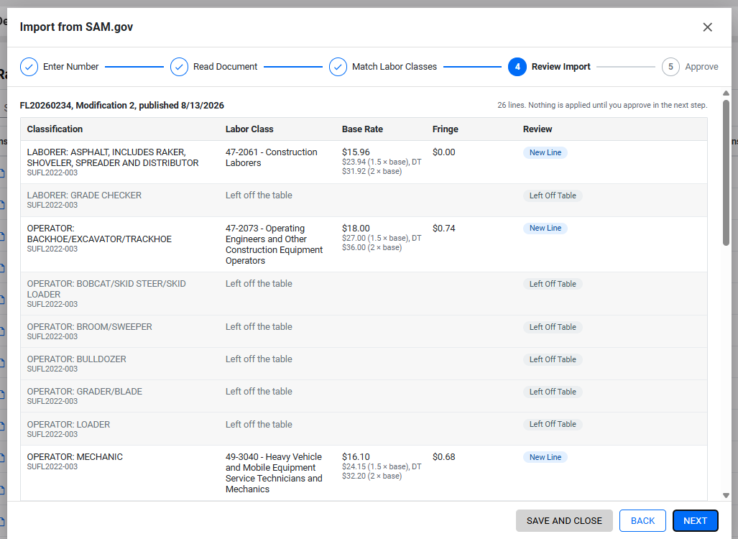Select LABORER: ASPHALT classification text

(x=113, y=157)
